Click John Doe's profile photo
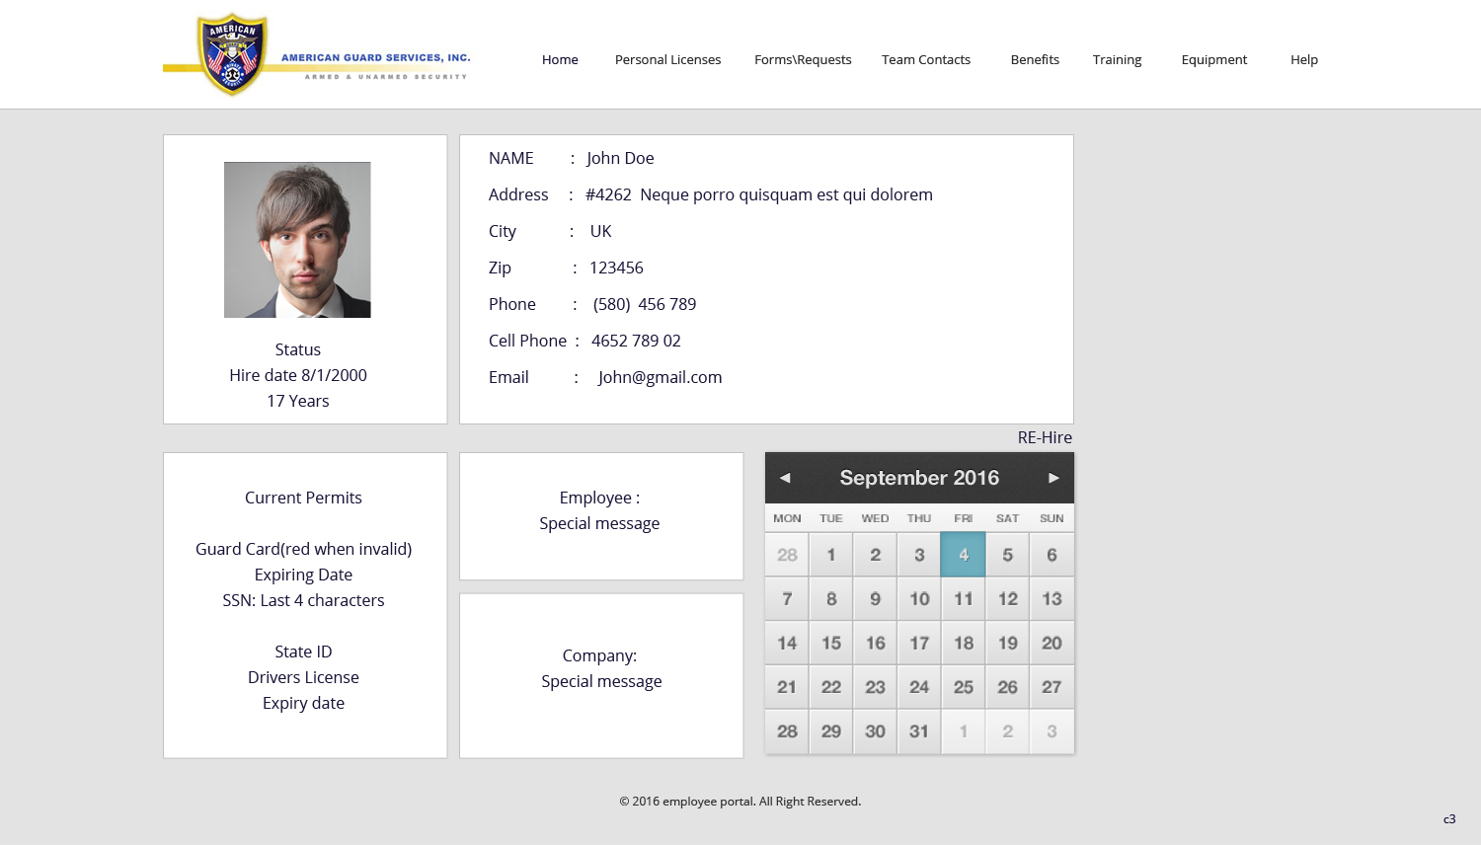This screenshot has width=1481, height=845. pyautogui.click(x=297, y=239)
